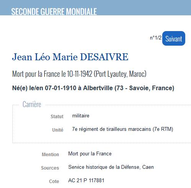Click the Sources label
This screenshot has height=188, width=191.
[50, 168]
